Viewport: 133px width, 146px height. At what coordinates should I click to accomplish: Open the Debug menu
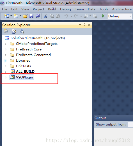tap(65, 9)
